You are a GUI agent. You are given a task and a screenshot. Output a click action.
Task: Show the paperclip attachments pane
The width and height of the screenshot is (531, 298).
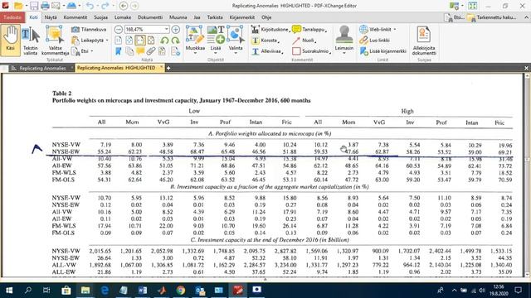(x=151, y=51)
